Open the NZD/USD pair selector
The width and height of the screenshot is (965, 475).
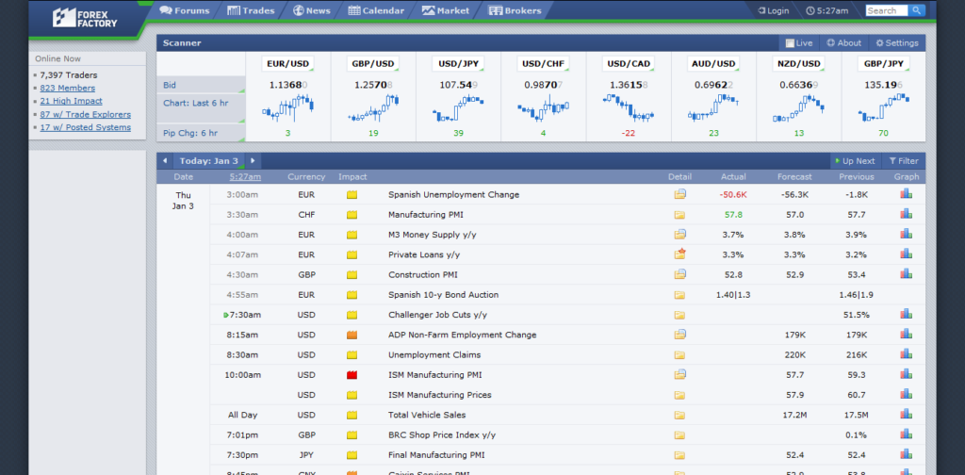point(798,63)
